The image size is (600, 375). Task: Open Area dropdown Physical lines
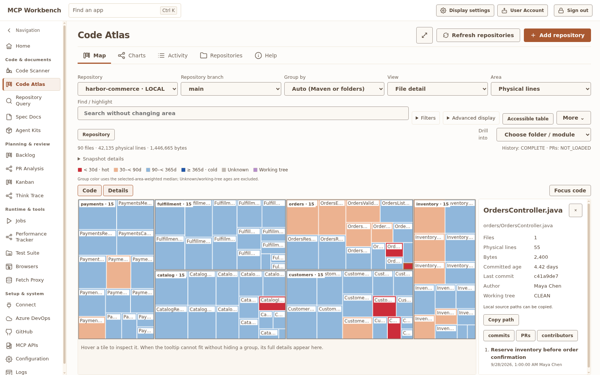pyautogui.click(x=541, y=89)
